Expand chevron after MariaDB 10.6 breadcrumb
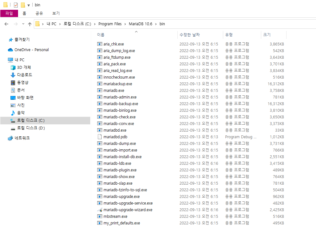 [156, 24]
